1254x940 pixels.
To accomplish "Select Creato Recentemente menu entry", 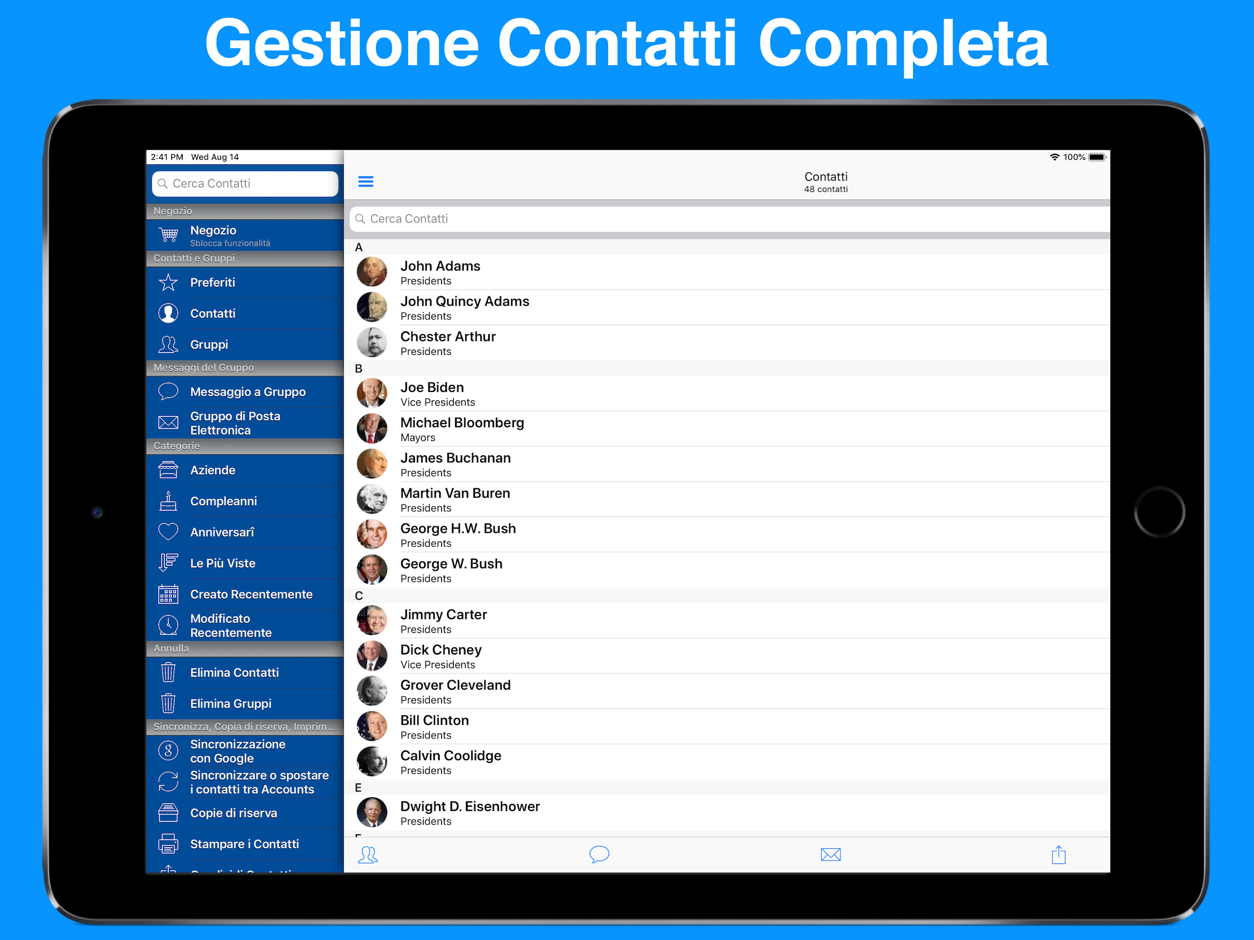I will click(245, 594).
